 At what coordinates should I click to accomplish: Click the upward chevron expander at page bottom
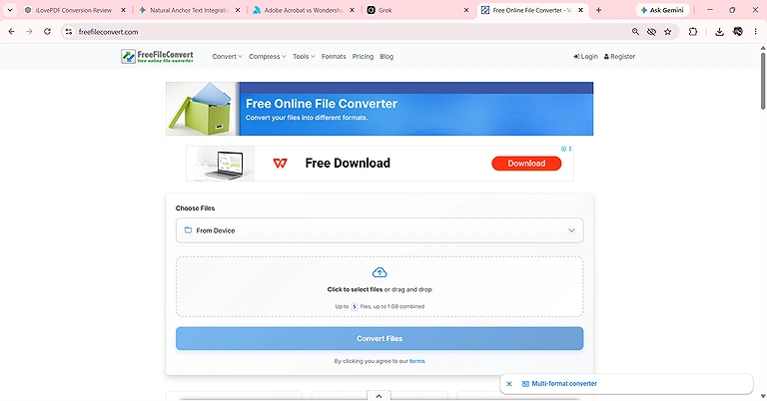click(x=380, y=396)
